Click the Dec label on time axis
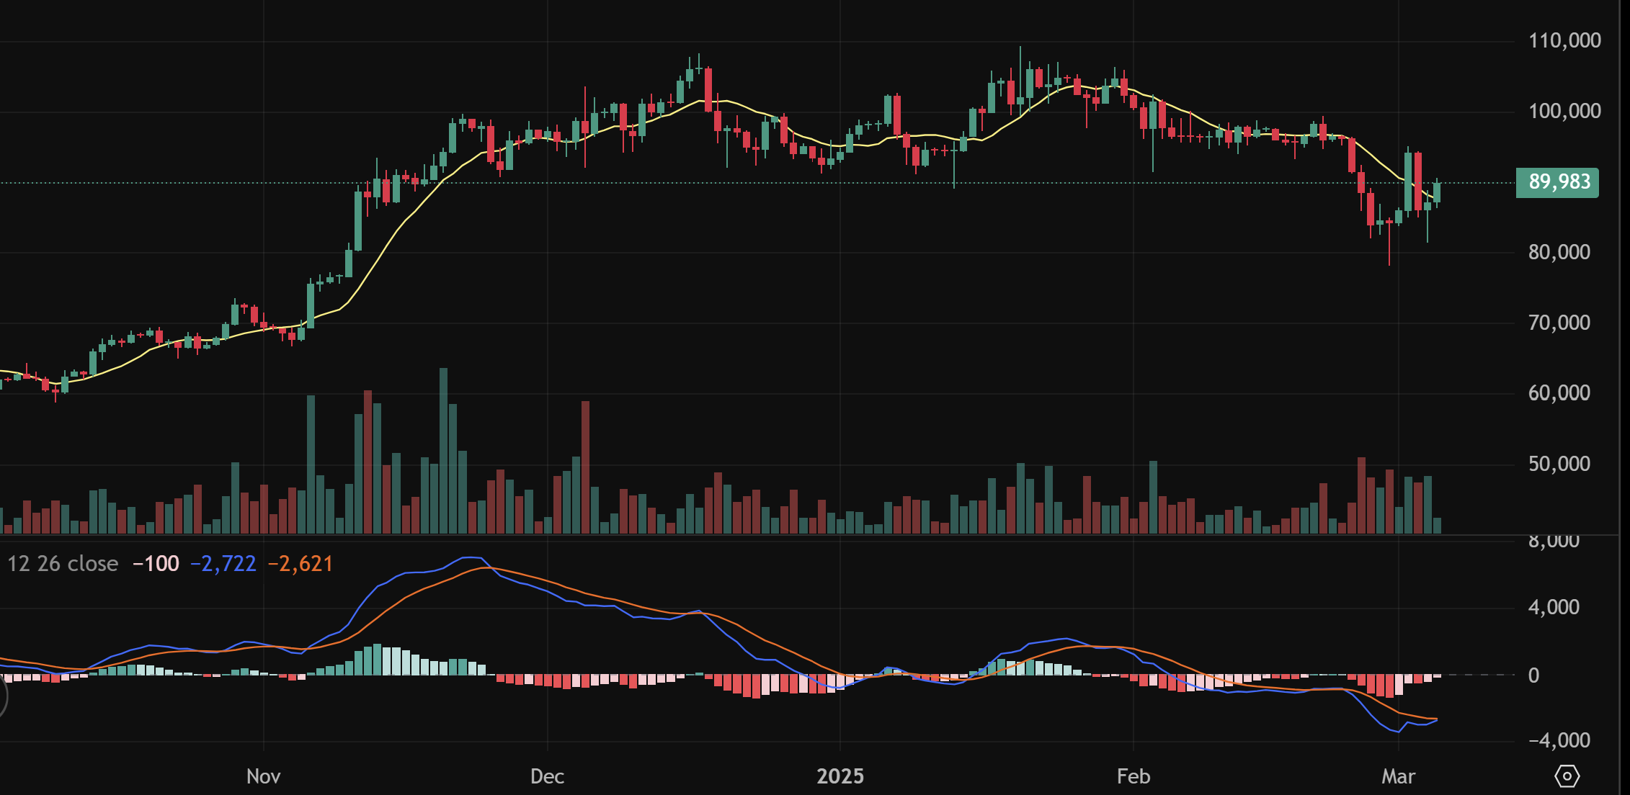1630x795 pixels. [547, 776]
